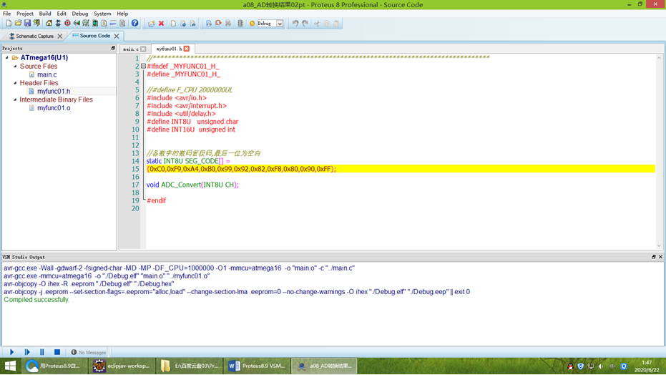Click the New Project toolbar icon
This screenshot has width=666, height=375.
click(9, 24)
